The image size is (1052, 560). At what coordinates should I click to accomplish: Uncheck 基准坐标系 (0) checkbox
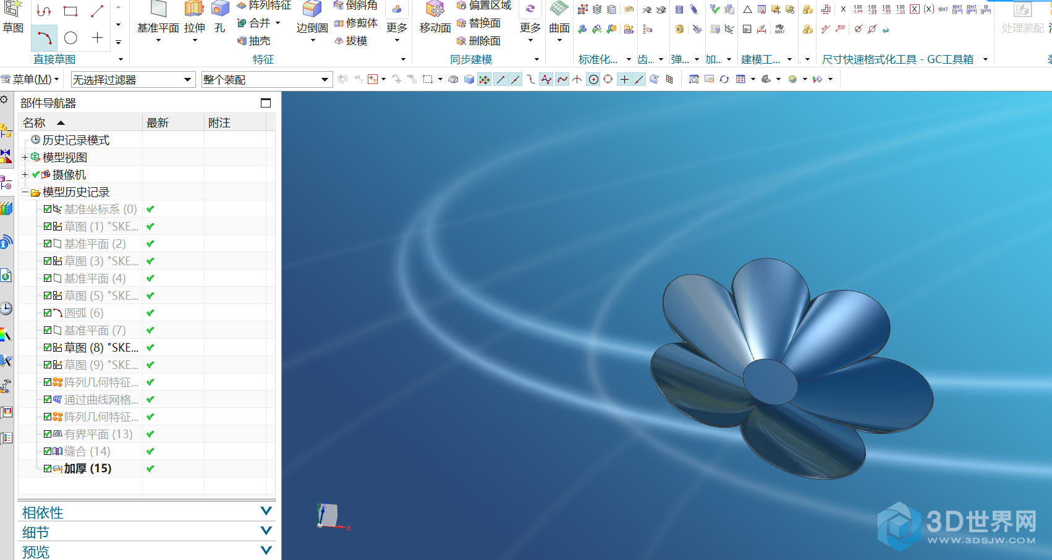[x=48, y=209]
